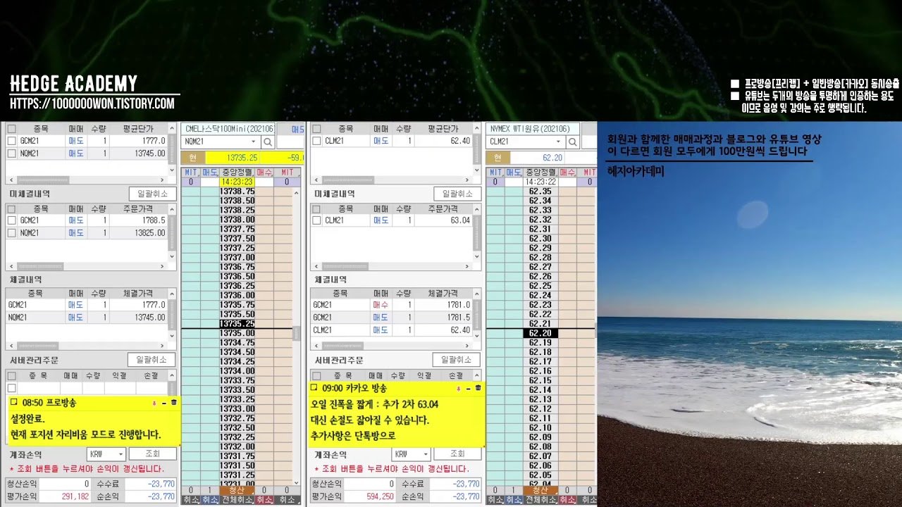This screenshot has width=902, height=507.
Task: Open the right panel KRW currency dropdown
Action: click(x=424, y=454)
